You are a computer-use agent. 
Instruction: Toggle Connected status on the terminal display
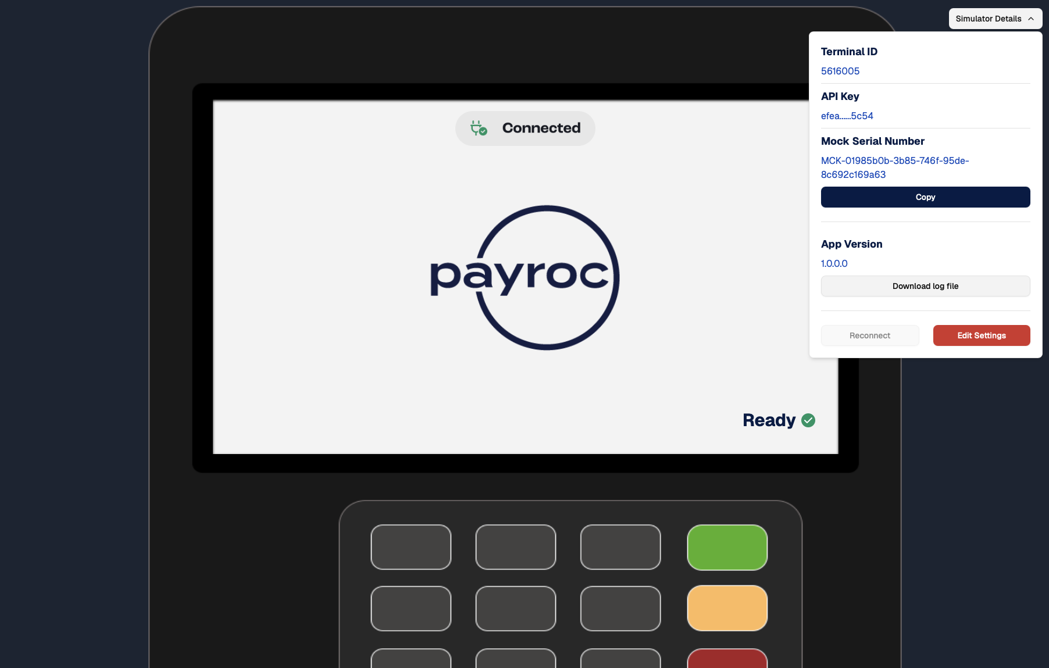(524, 128)
